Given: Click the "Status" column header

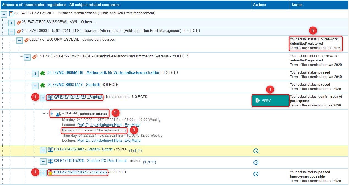Looking at the screenshot, I should [319, 5].
